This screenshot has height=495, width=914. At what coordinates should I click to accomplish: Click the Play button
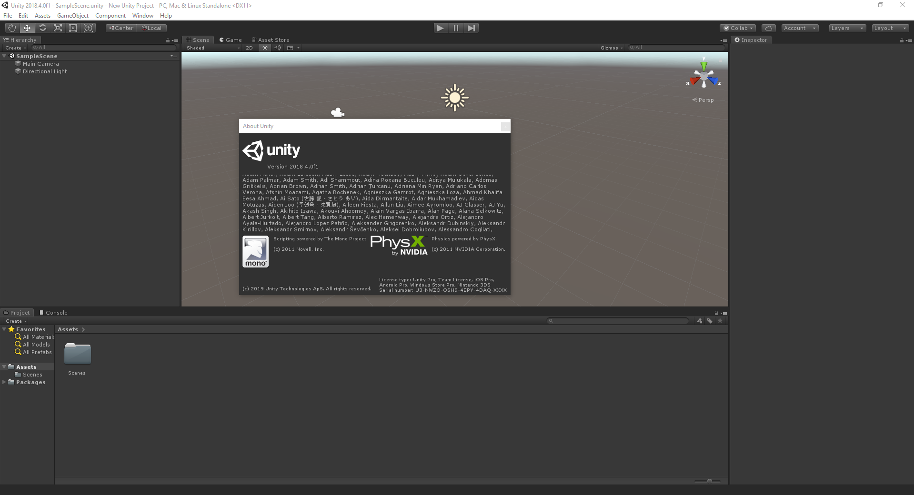point(441,28)
